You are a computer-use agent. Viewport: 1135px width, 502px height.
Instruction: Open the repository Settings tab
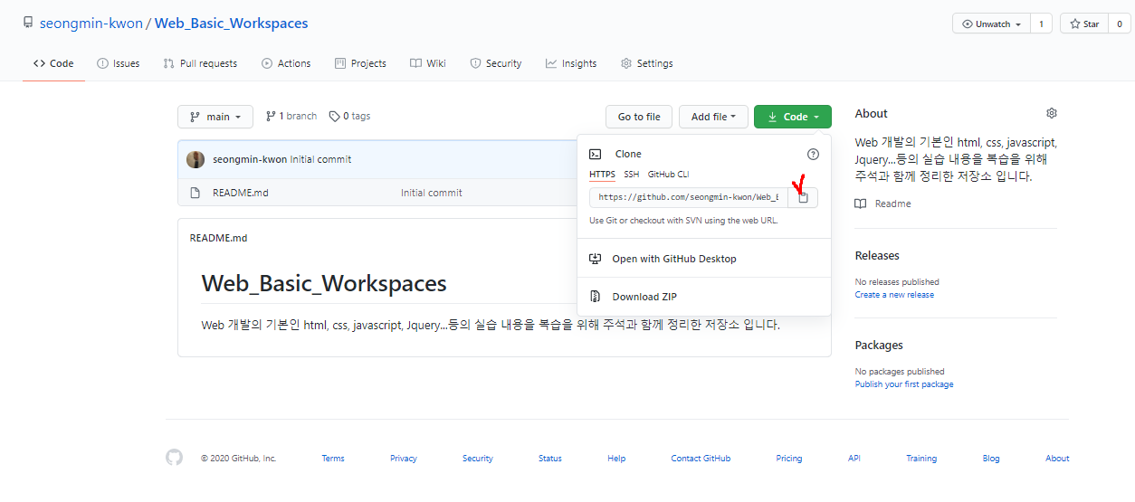point(647,63)
